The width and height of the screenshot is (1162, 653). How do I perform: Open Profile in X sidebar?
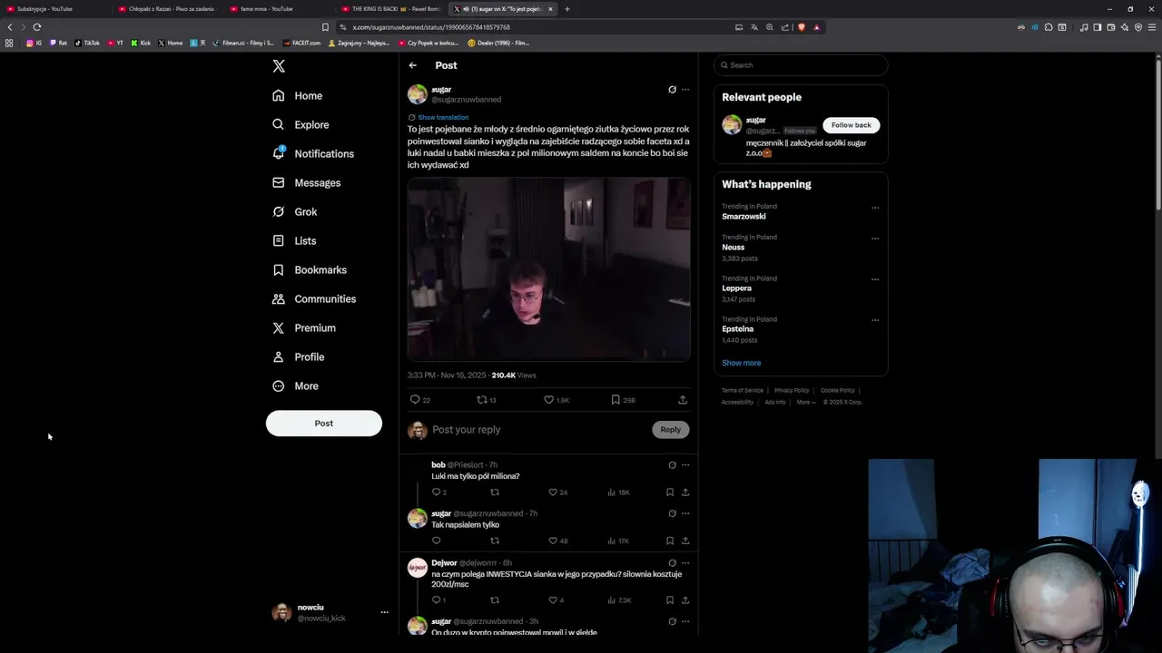point(299,357)
